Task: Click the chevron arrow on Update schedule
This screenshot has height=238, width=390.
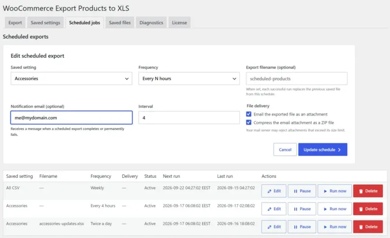Action: click(x=339, y=150)
